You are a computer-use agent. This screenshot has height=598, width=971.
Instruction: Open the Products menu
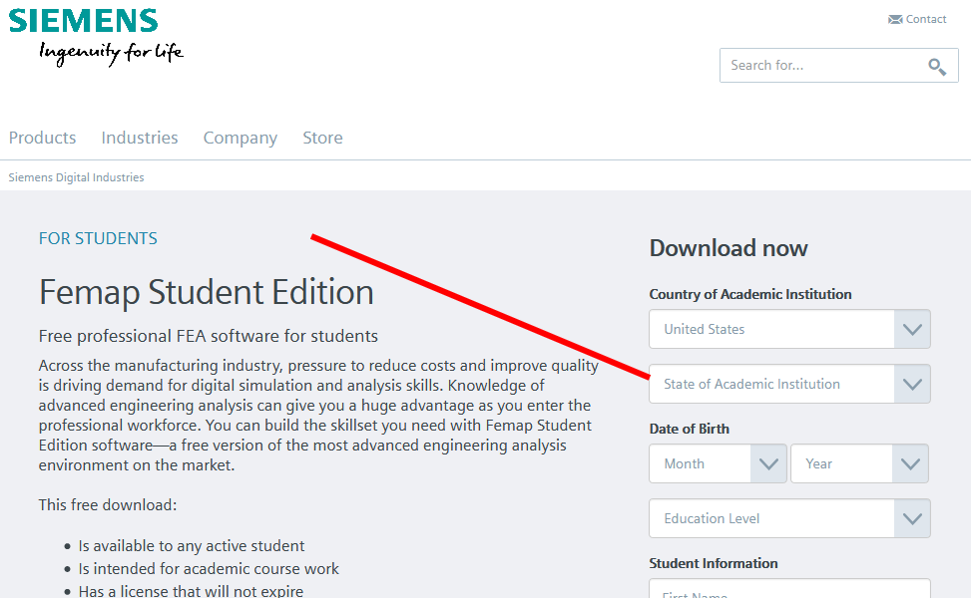(x=42, y=137)
